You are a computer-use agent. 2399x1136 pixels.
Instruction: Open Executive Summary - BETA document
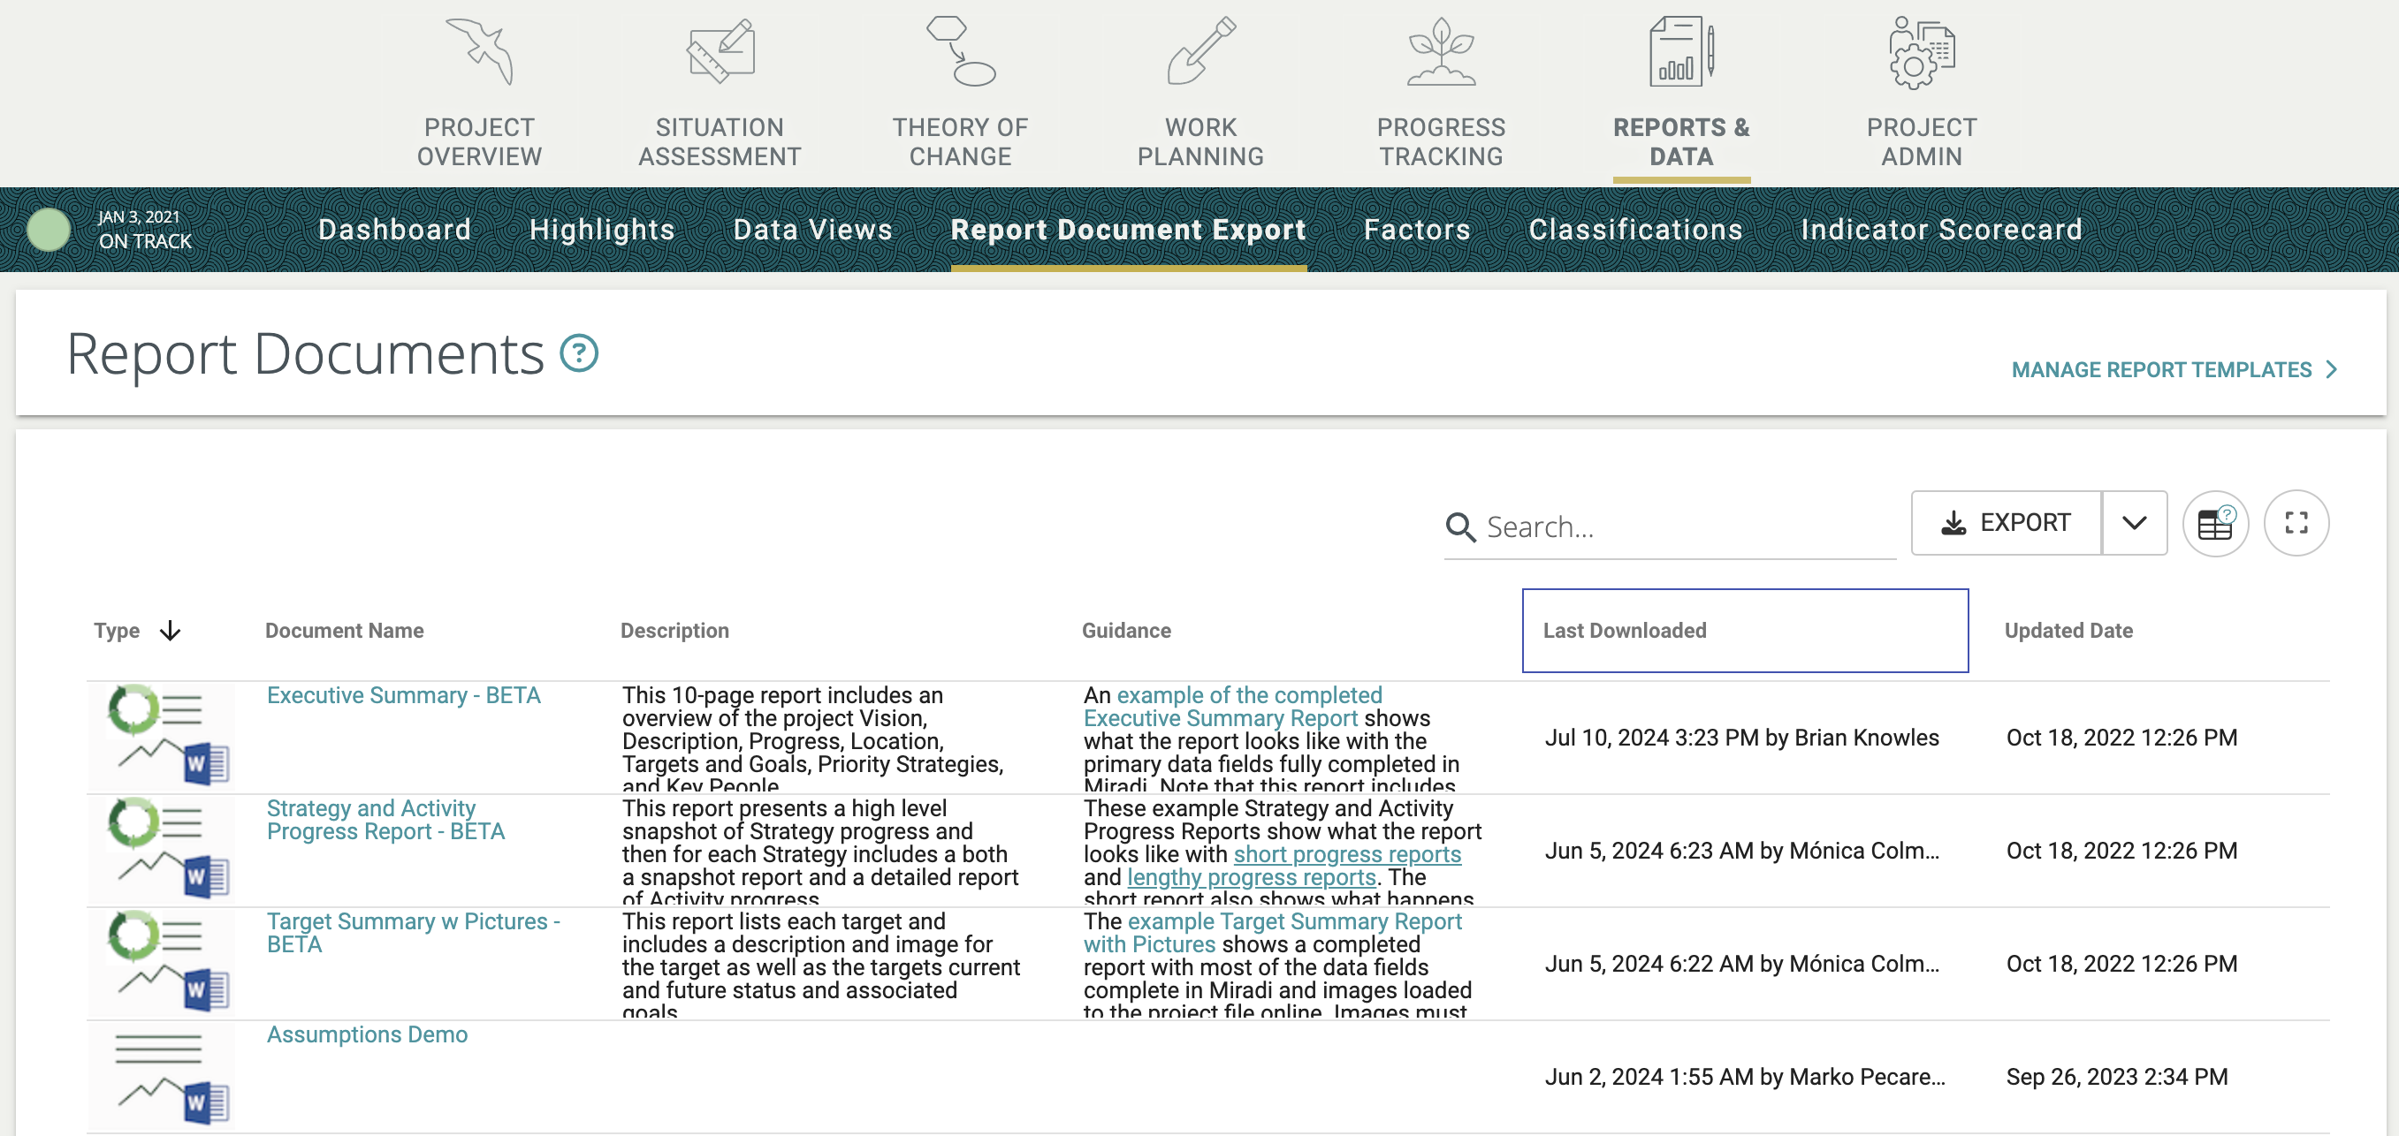[x=403, y=696]
